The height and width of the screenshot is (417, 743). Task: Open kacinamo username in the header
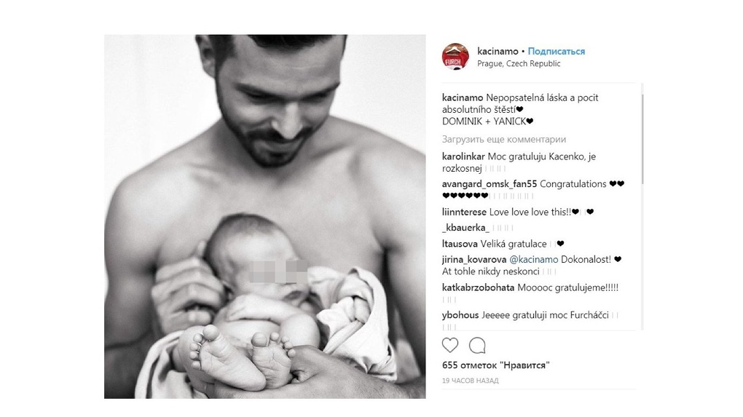498,51
